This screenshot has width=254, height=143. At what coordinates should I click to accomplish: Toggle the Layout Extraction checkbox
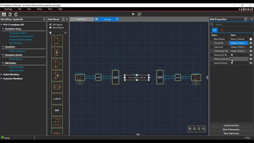click(232, 63)
